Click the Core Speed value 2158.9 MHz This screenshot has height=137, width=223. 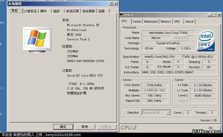pos(154,85)
